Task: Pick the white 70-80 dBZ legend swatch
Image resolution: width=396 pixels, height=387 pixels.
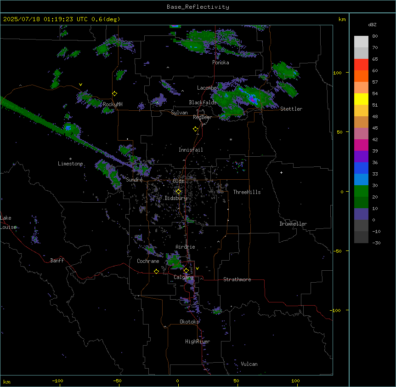Action: click(361, 42)
